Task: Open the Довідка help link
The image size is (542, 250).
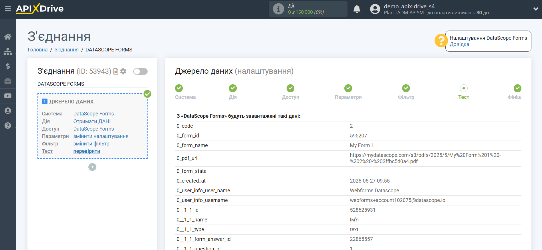Action: [x=459, y=44]
